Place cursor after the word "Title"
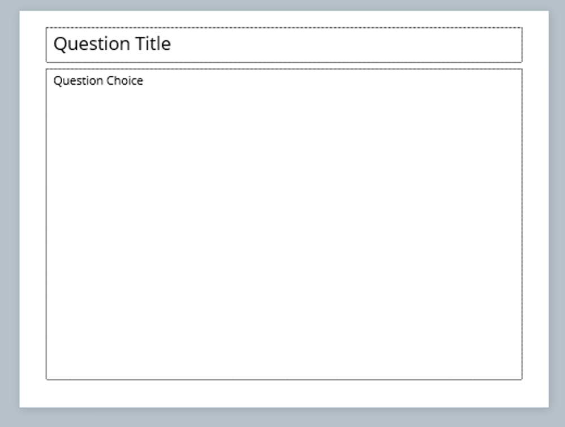The image size is (565, 427). click(171, 44)
